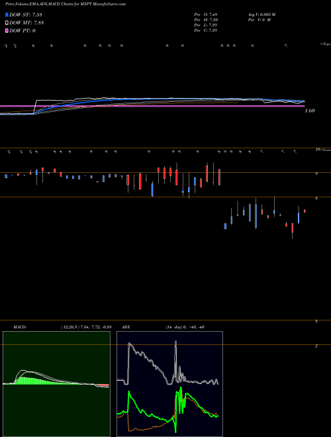Click the 'Pre O: 7.48' value
331x437 pixels.
click(x=206, y=15)
